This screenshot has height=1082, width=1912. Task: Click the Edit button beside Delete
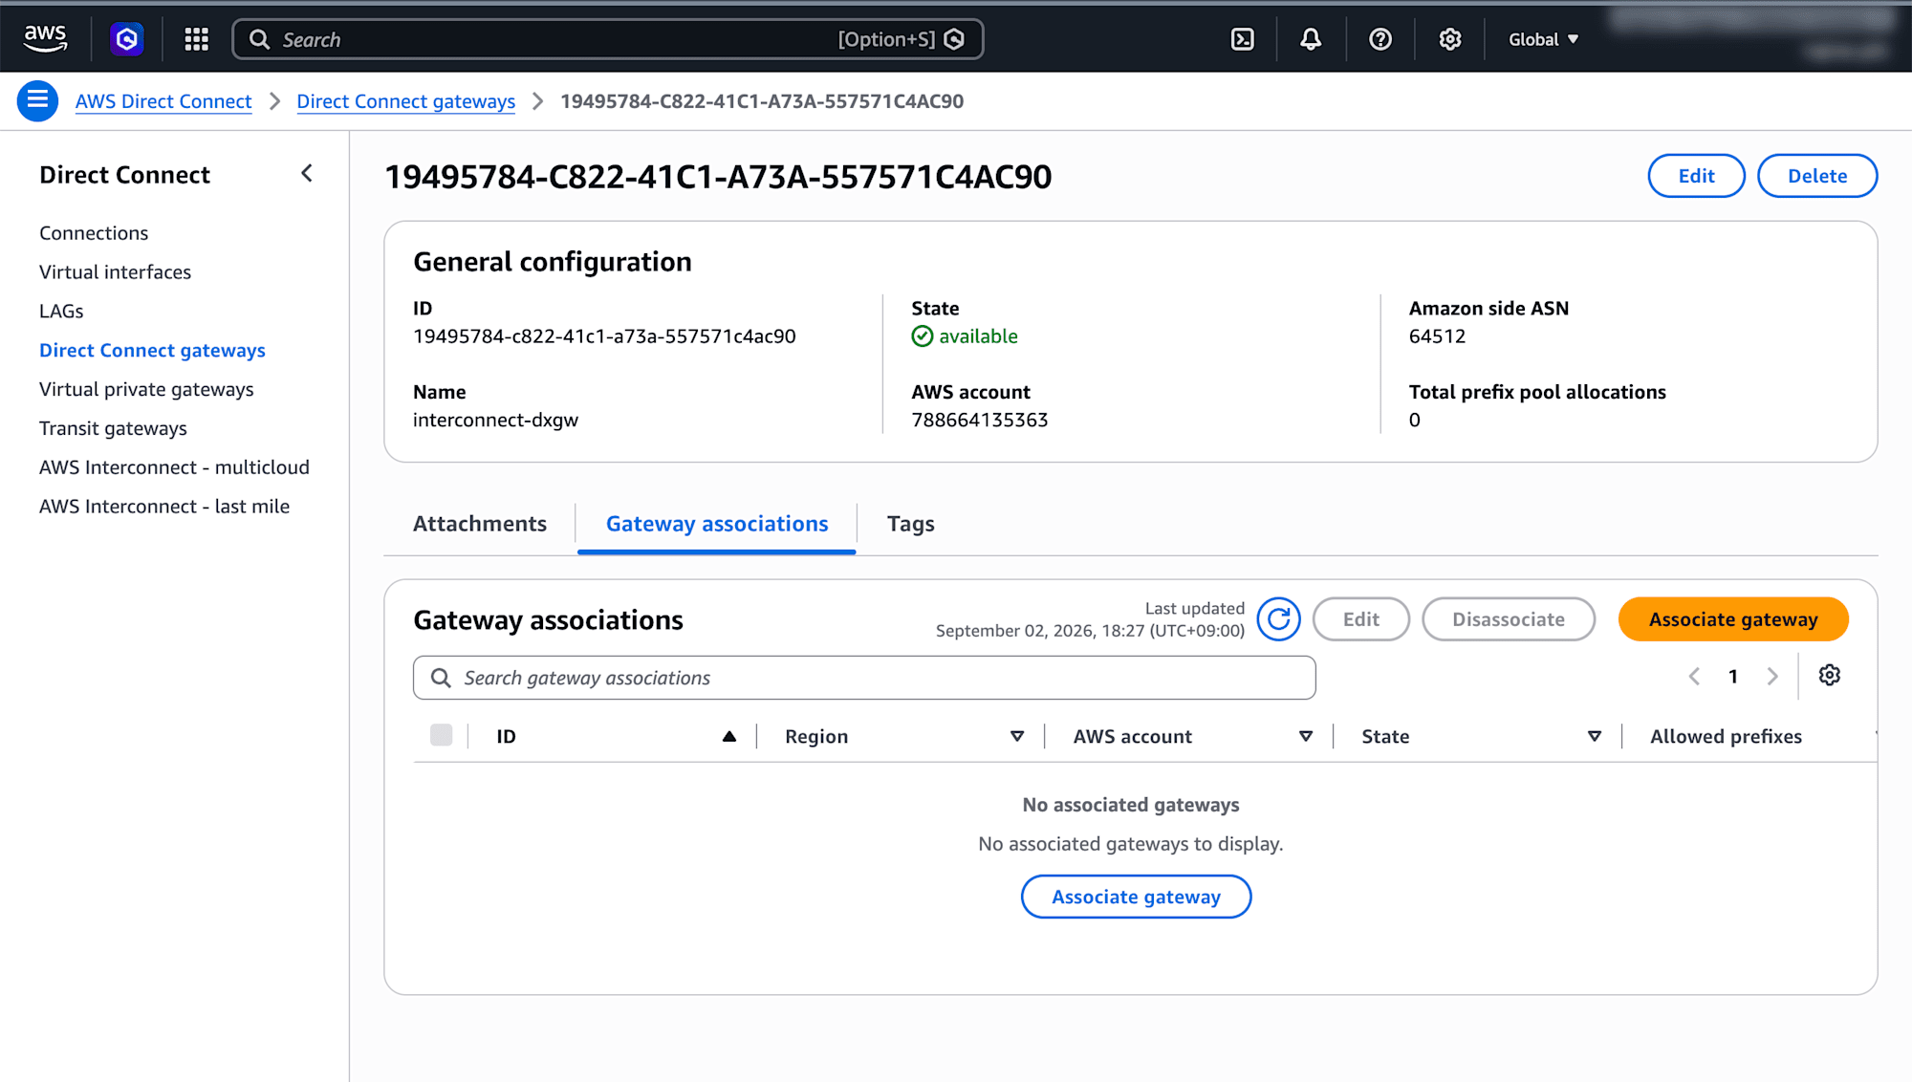(1697, 176)
